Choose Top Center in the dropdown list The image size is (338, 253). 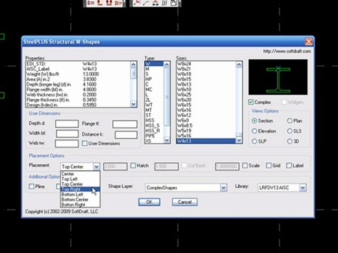tap(80, 184)
